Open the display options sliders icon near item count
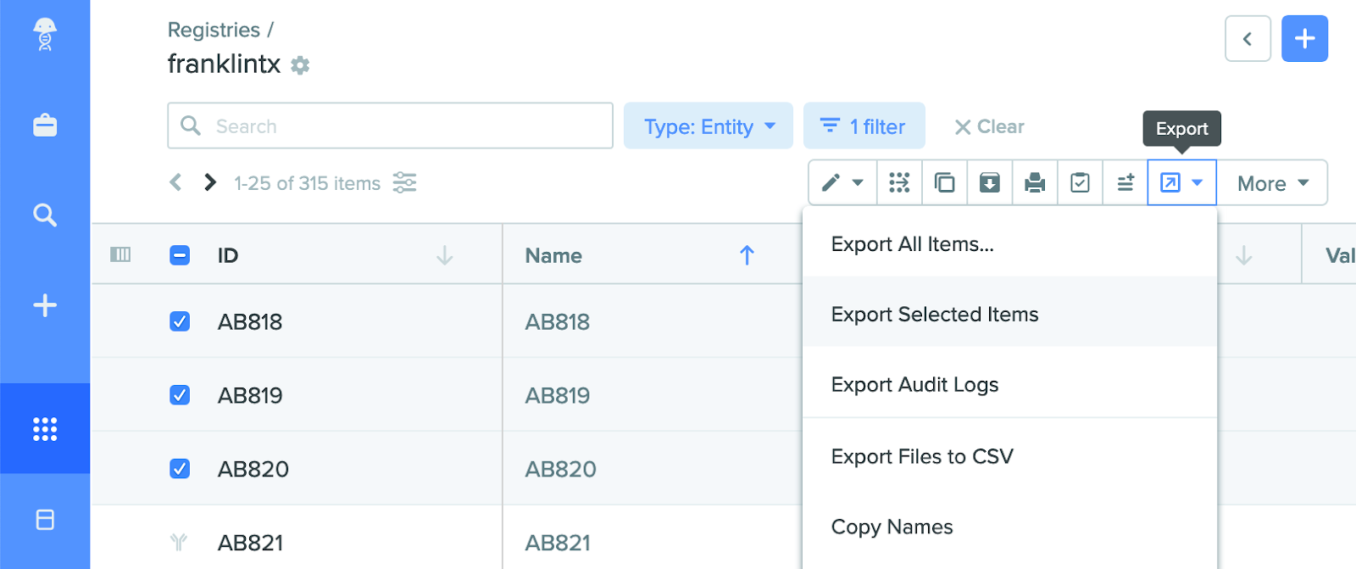Image resolution: width=1356 pixels, height=569 pixels. click(x=405, y=183)
